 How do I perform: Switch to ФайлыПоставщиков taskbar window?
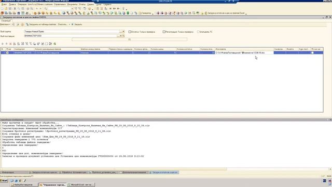pyautogui.click(x=24, y=185)
